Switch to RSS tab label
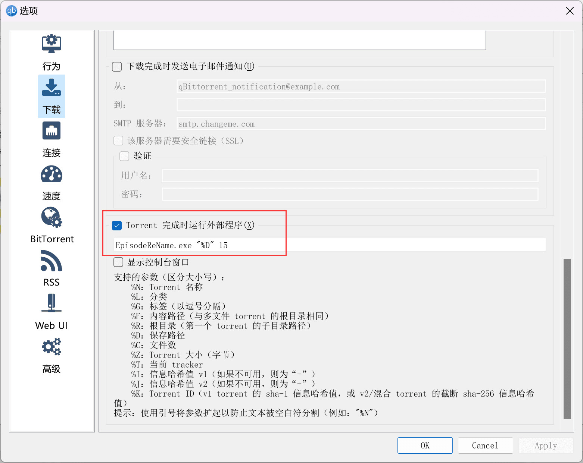Viewport: 583px width, 463px height. [x=52, y=282]
